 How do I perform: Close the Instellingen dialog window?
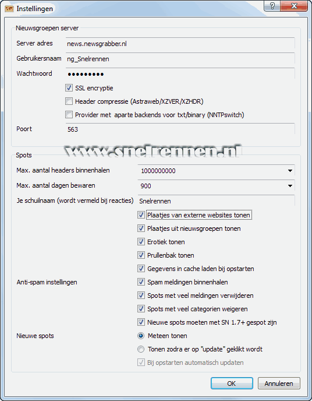click(x=294, y=6)
